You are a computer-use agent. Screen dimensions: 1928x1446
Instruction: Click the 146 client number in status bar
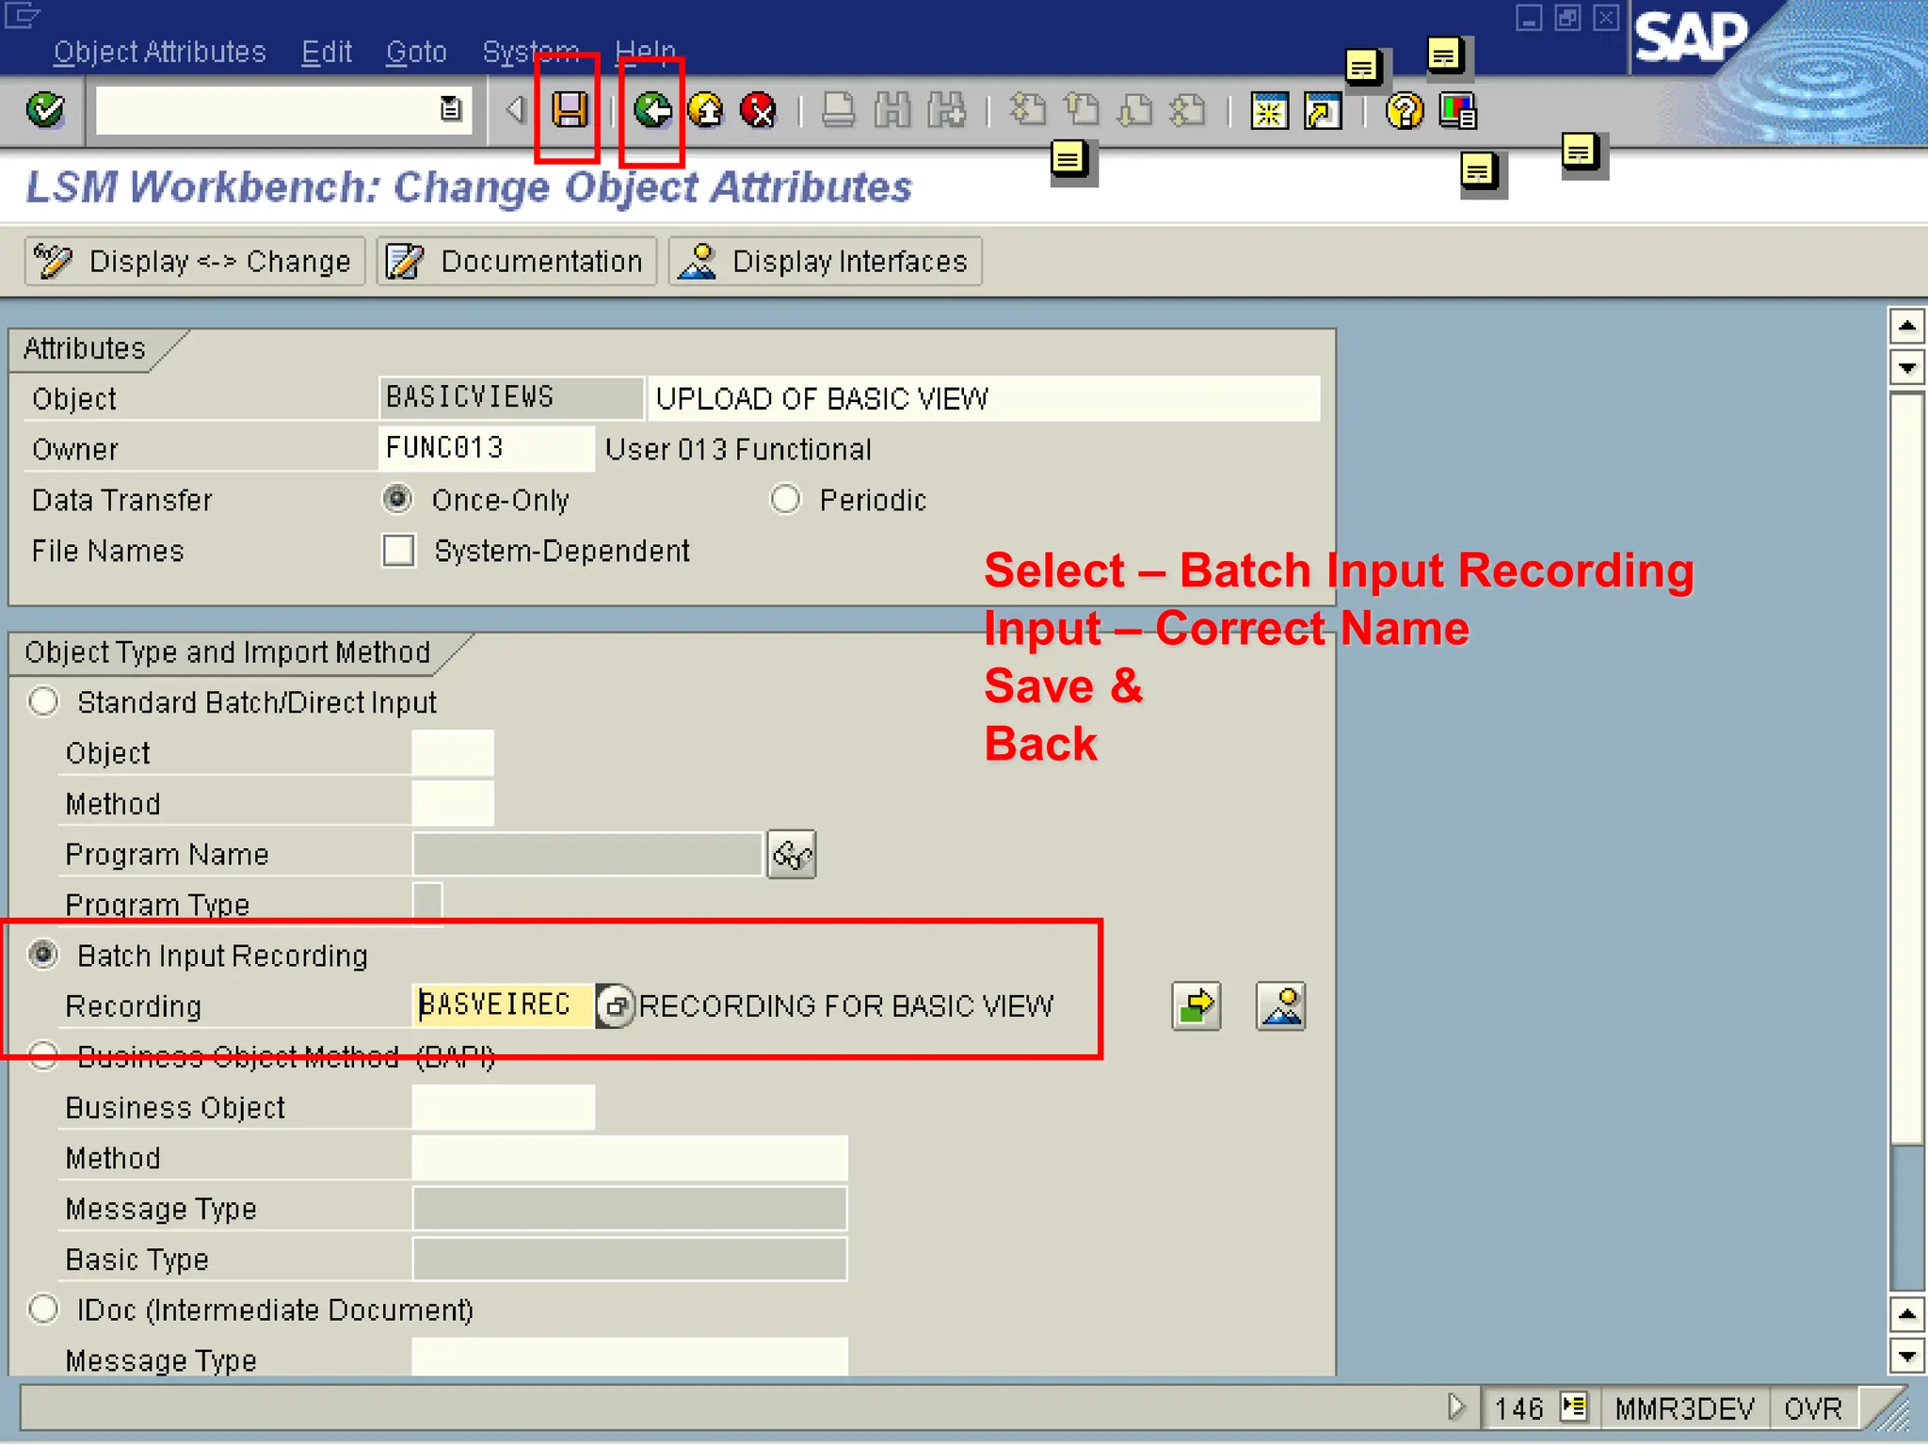(1519, 1408)
